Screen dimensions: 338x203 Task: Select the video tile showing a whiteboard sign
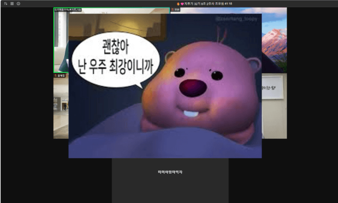pyautogui.click(x=274, y=106)
